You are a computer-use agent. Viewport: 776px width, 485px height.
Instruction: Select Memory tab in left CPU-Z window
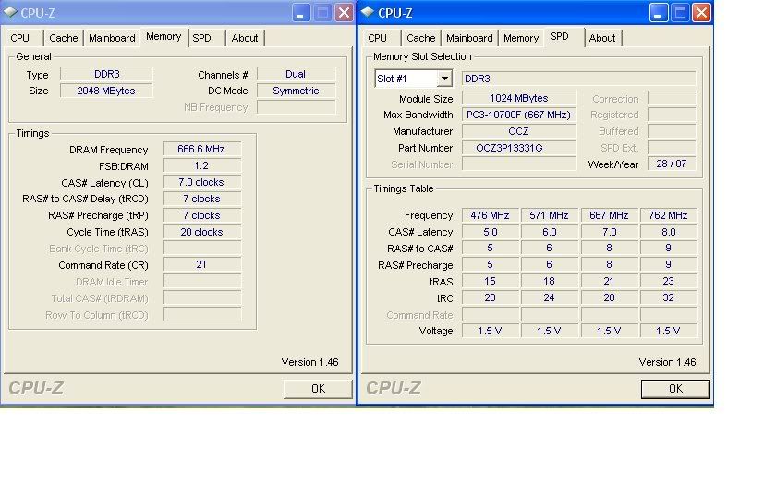(x=164, y=37)
